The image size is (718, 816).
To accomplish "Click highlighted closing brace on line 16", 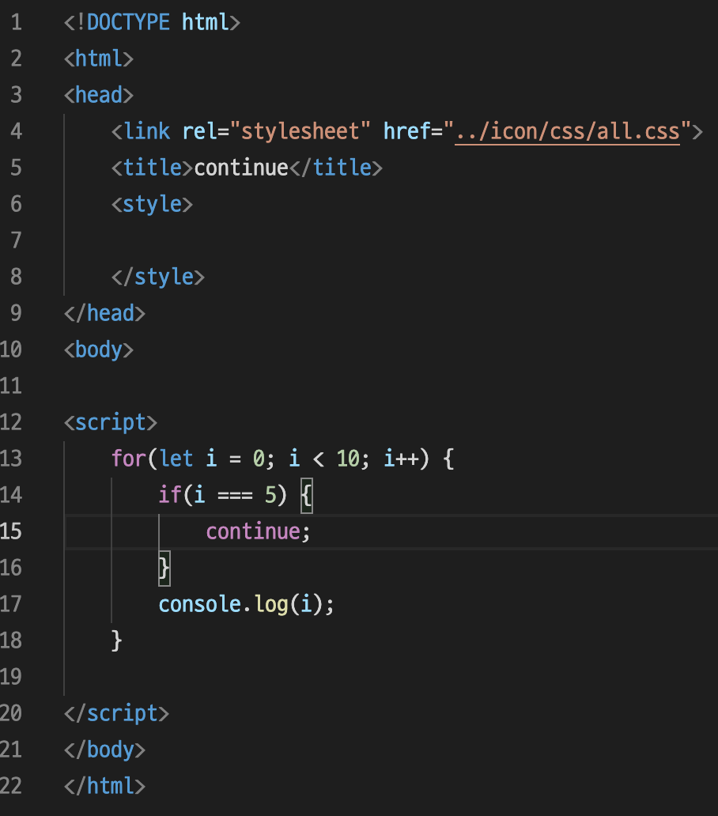I will pyautogui.click(x=164, y=569).
